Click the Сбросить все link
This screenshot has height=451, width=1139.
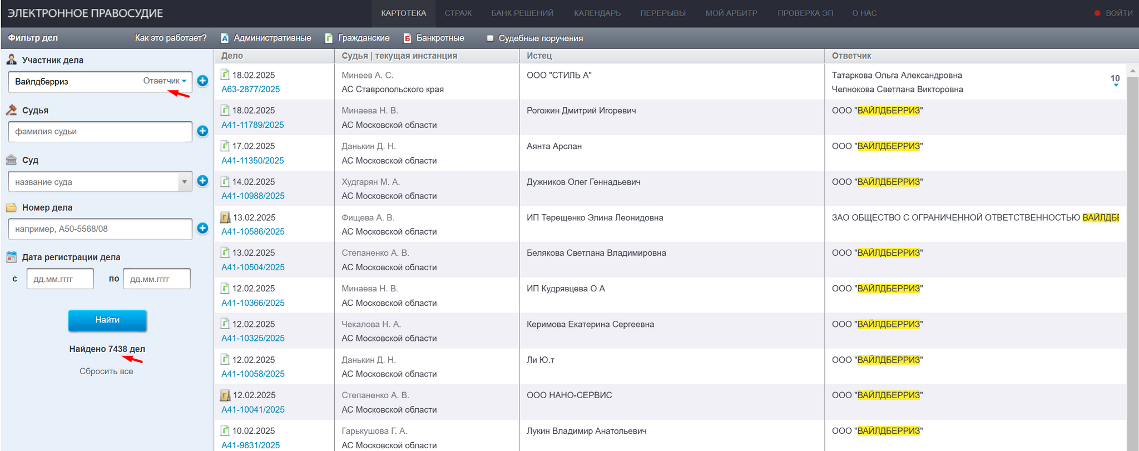[x=106, y=371]
